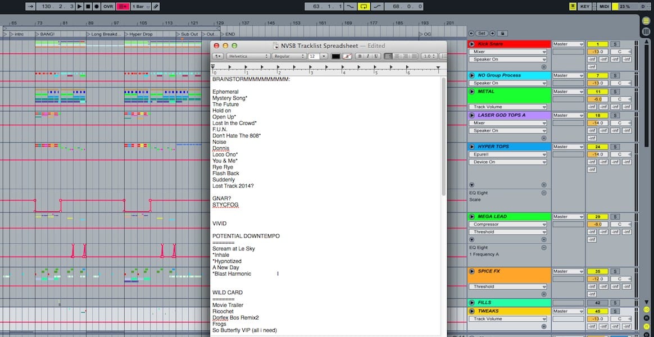Open the Helvetica font family dropdown
This screenshot has height=337, width=654.
(248, 56)
